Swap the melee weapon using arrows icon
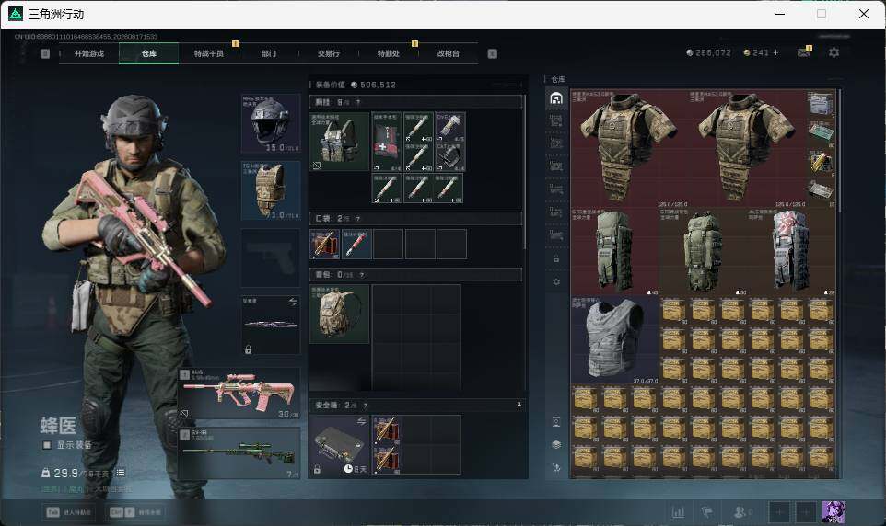Screen dimensions: 886x526 (293, 303)
